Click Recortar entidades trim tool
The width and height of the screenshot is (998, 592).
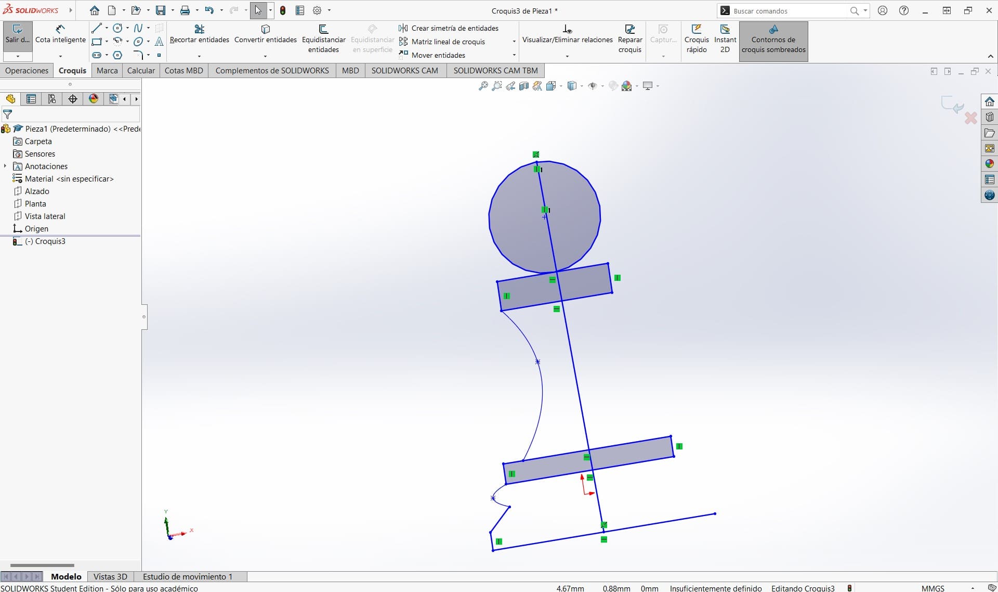200,34
